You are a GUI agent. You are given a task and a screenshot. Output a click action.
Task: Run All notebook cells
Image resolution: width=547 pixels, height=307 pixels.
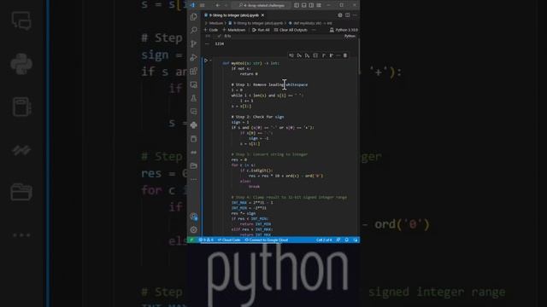click(x=261, y=30)
